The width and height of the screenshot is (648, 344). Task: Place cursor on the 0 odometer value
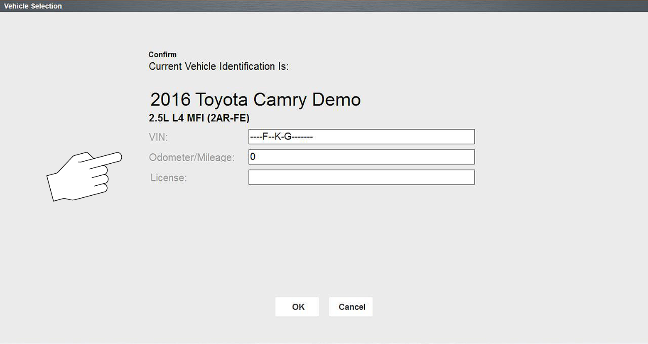tap(253, 157)
